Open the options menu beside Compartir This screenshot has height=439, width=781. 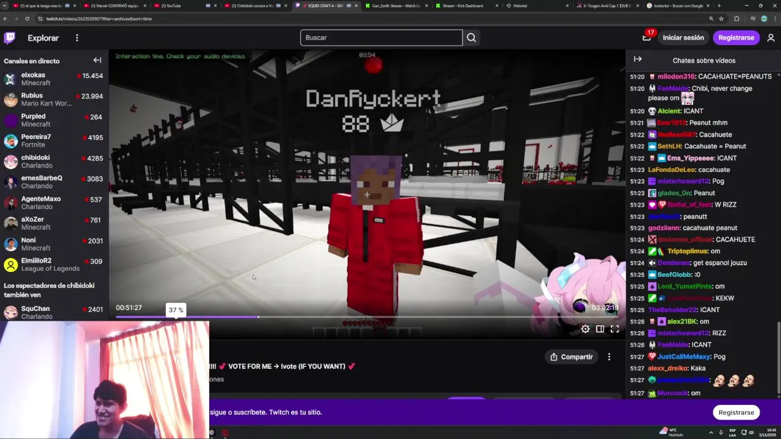tap(609, 357)
